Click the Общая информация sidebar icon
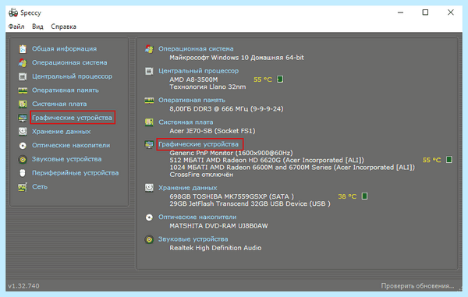468x297 pixels. pyautogui.click(x=23, y=49)
